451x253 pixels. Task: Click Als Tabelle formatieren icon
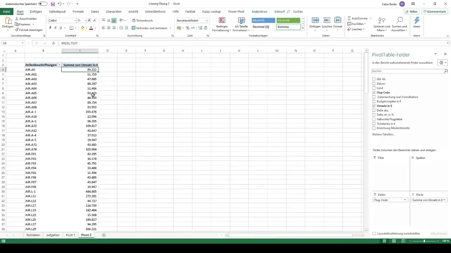241,20
